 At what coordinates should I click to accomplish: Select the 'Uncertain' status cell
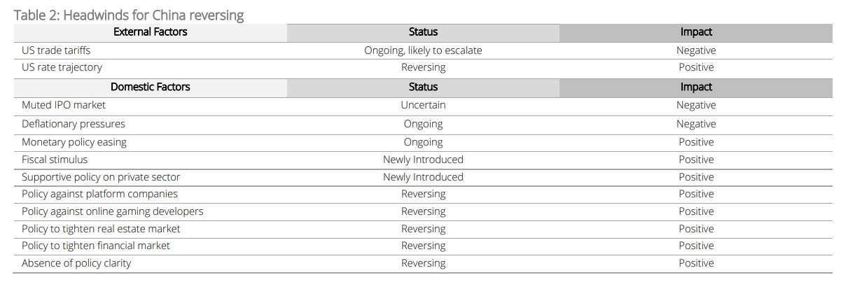point(423,105)
